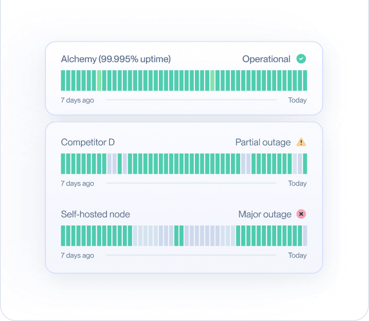Click the "Operational" status label
The width and height of the screenshot is (369, 321).
[266, 59]
